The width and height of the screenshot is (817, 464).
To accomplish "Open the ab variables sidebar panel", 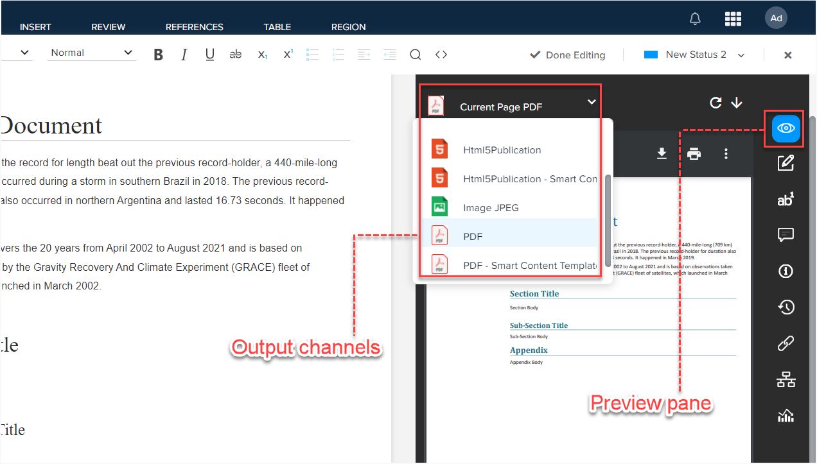I will tap(786, 200).
